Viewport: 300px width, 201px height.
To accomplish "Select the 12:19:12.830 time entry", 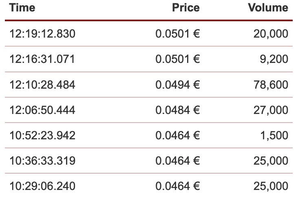I will pos(42,34).
